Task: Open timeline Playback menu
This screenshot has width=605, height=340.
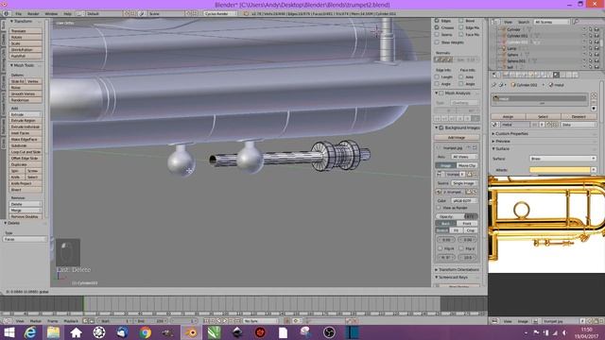Action: coord(71,321)
